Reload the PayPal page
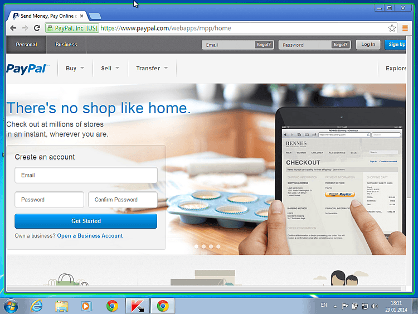The image size is (418, 314). pyautogui.click(x=37, y=28)
